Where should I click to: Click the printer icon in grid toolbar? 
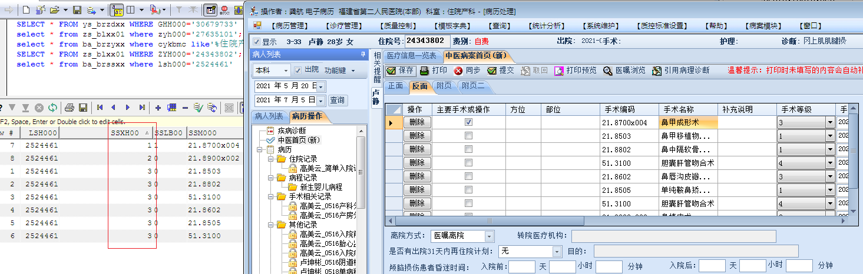click(70, 108)
